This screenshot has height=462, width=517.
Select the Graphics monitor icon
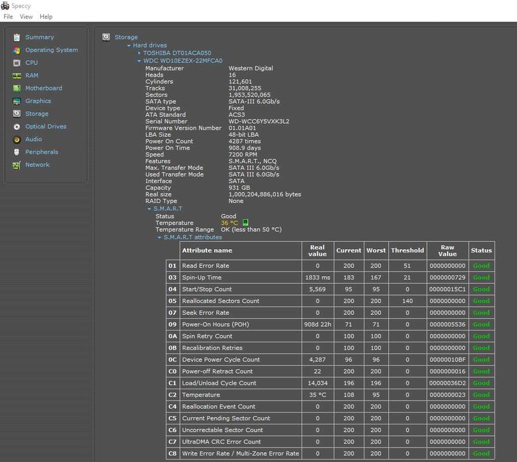coord(17,101)
